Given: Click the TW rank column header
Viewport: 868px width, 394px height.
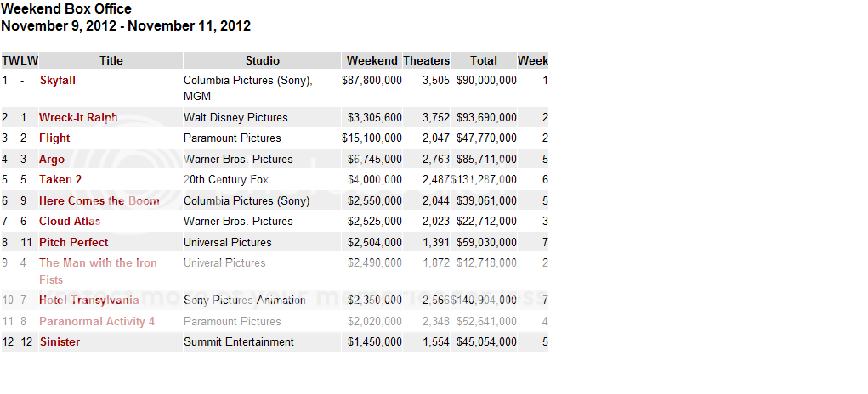Looking at the screenshot, I should (9, 60).
